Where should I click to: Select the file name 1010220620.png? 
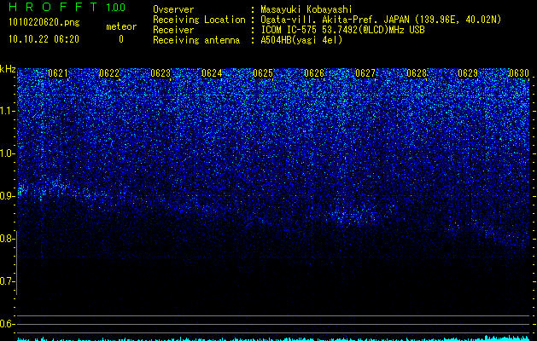[44, 22]
